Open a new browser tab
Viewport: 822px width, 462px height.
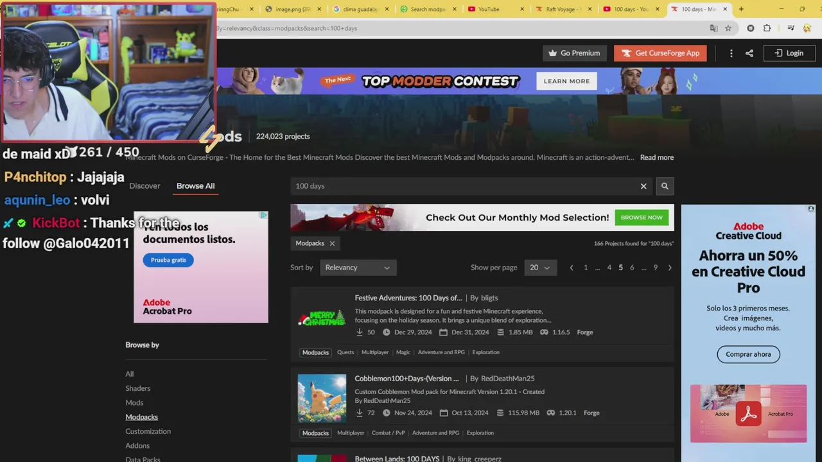point(741,9)
